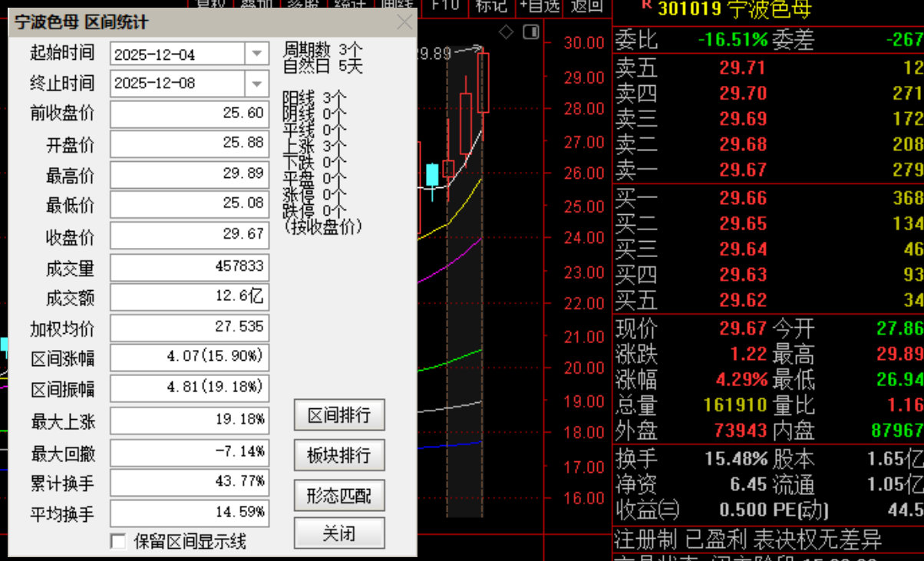Image resolution: width=924 pixels, height=561 pixels.
Task: Click the 现价 value 29.67
Action: point(743,329)
